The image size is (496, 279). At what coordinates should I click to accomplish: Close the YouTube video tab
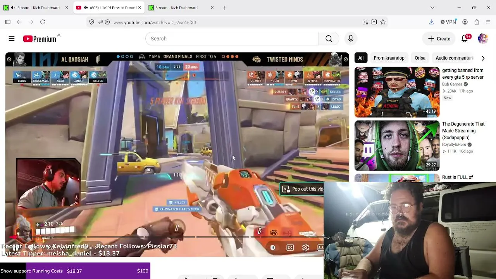coord(139,8)
